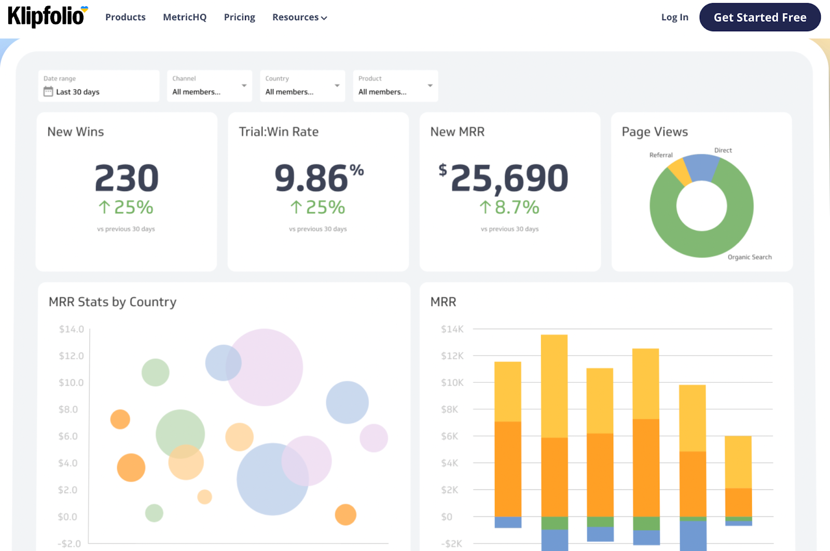Click the green Organic Search donut segment
This screenshot has width=830, height=551.
[x=701, y=244]
